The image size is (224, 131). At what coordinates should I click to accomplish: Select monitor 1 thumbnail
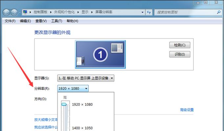coord(100,54)
